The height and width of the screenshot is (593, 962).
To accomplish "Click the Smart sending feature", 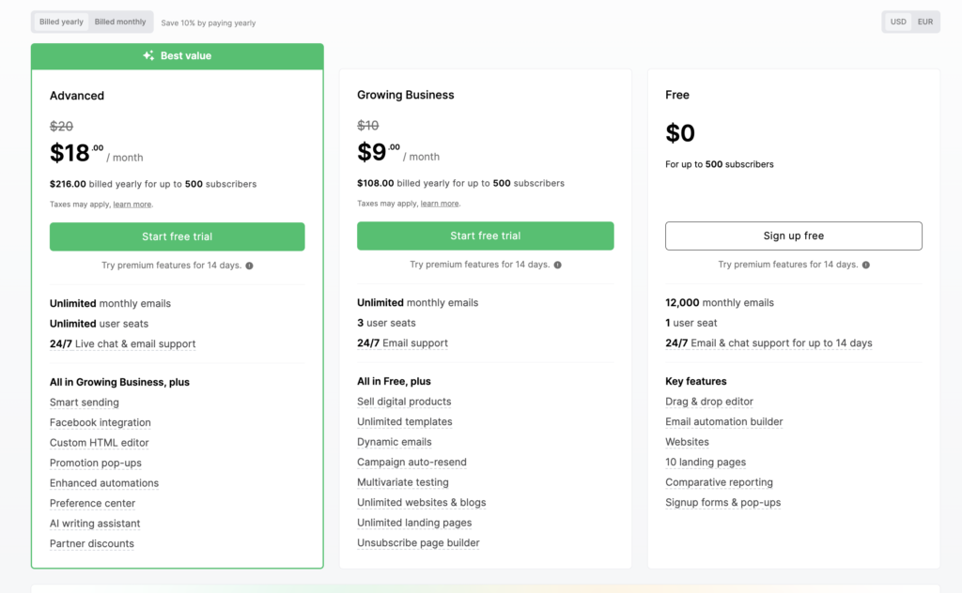I will [85, 403].
